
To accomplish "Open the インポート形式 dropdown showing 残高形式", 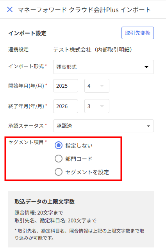I will coord(104,67).
